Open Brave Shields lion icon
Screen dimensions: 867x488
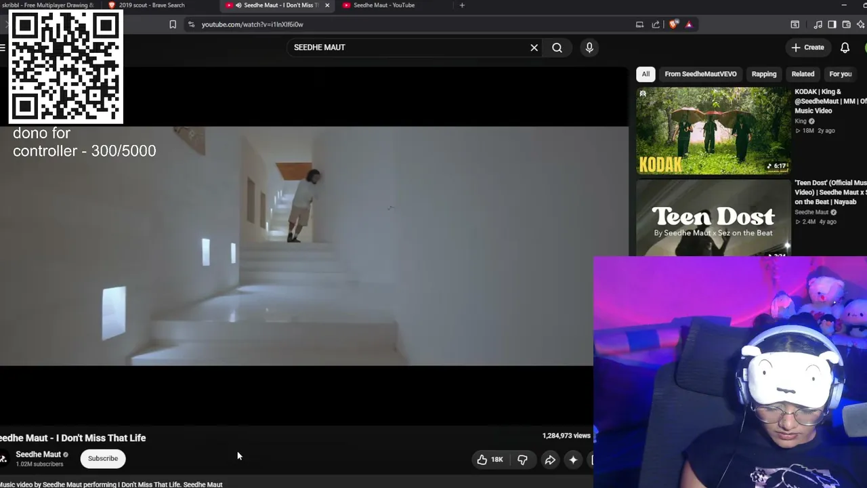tap(673, 24)
